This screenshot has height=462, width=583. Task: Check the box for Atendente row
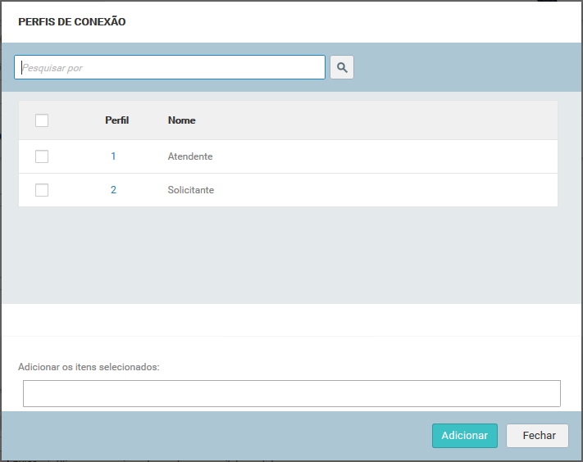pos(42,156)
